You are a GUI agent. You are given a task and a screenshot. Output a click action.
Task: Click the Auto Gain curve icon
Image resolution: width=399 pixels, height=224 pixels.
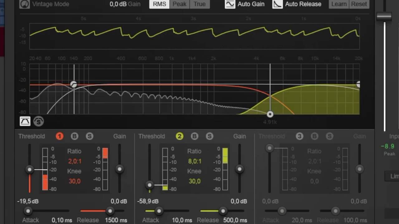230,4
